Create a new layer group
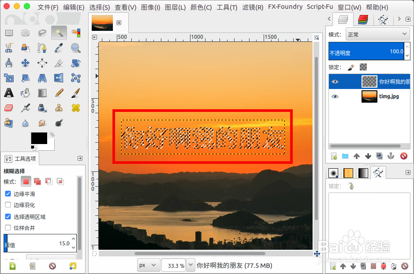Image resolution: width=414 pixels, height=274 pixels. 345,156
